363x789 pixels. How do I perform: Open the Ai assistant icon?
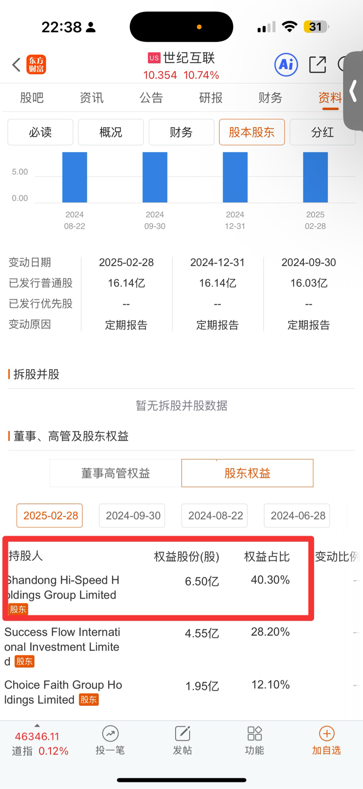pyautogui.click(x=286, y=64)
